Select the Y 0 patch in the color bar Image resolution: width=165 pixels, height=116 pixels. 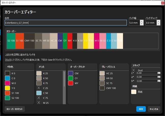pyautogui.click(x=86, y=41)
